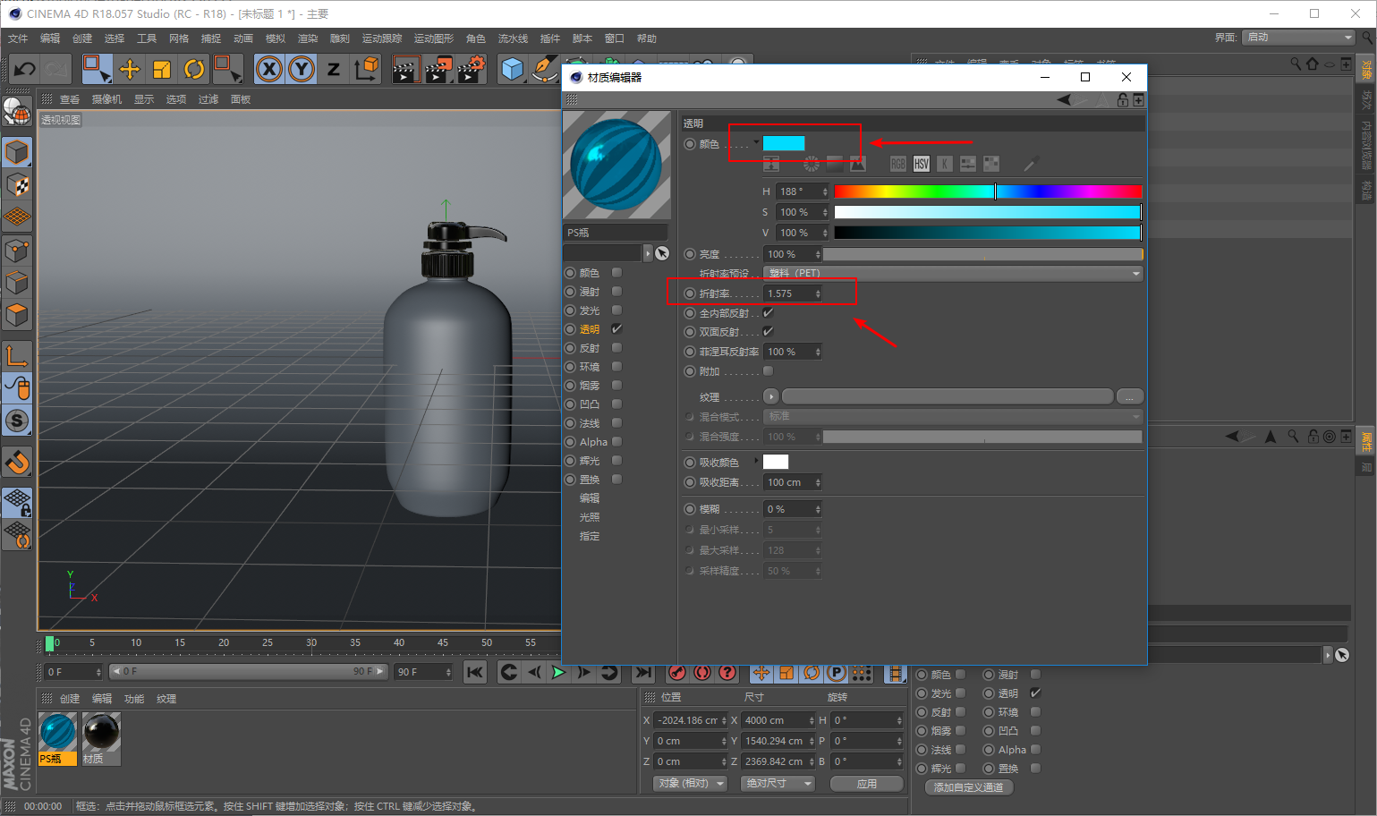Viewport: 1377px width, 816px height.
Task: Open the 对象 (相对) dropdown
Action: click(x=689, y=784)
